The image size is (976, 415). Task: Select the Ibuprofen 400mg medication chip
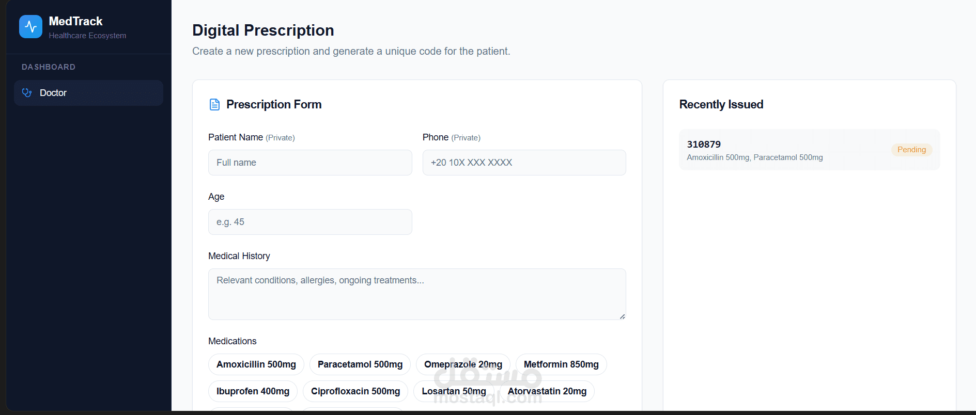[253, 391]
